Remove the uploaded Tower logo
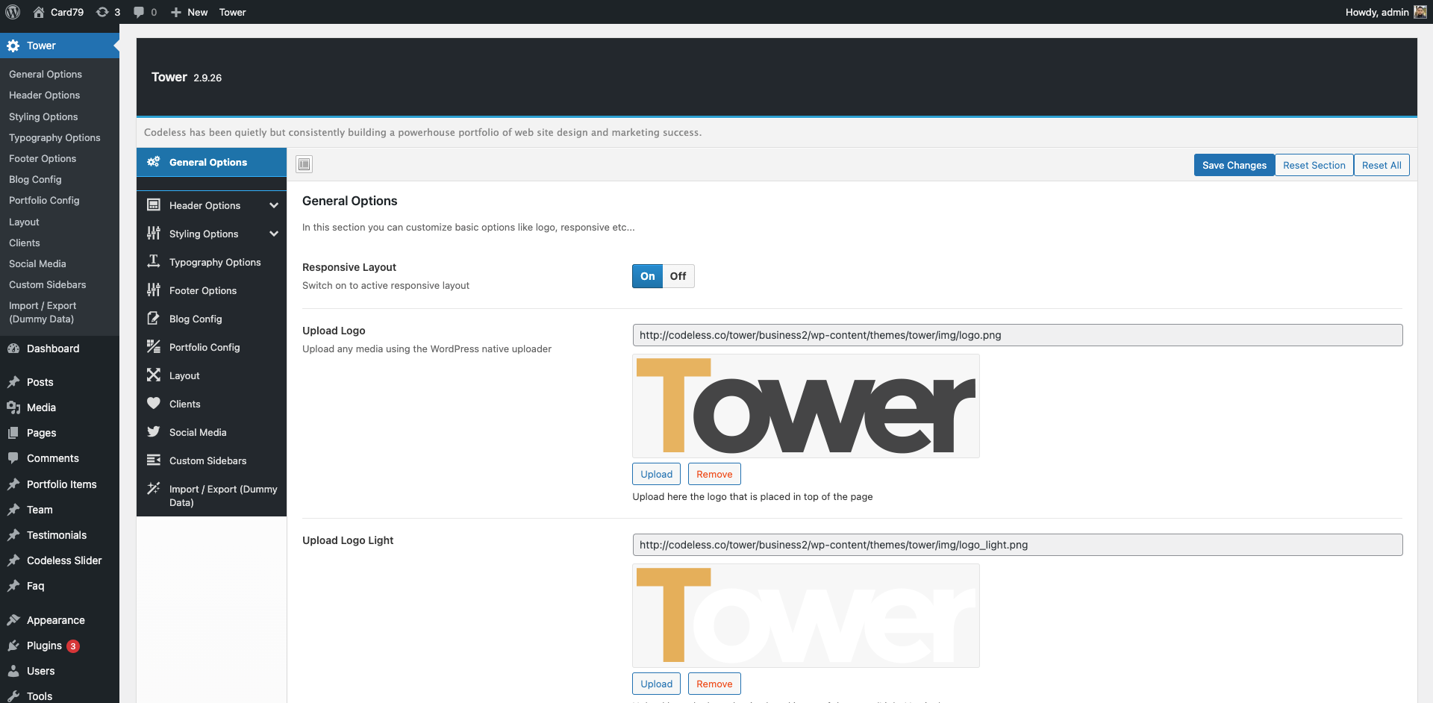Image resolution: width=1433 pixels, height=703 pixels. click(x=714, y=474)
